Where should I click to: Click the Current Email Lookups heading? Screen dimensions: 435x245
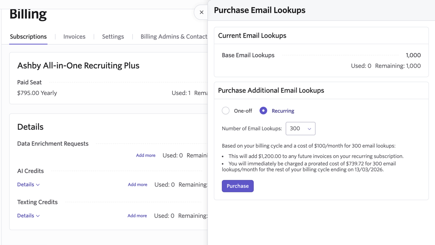[252, 36]
